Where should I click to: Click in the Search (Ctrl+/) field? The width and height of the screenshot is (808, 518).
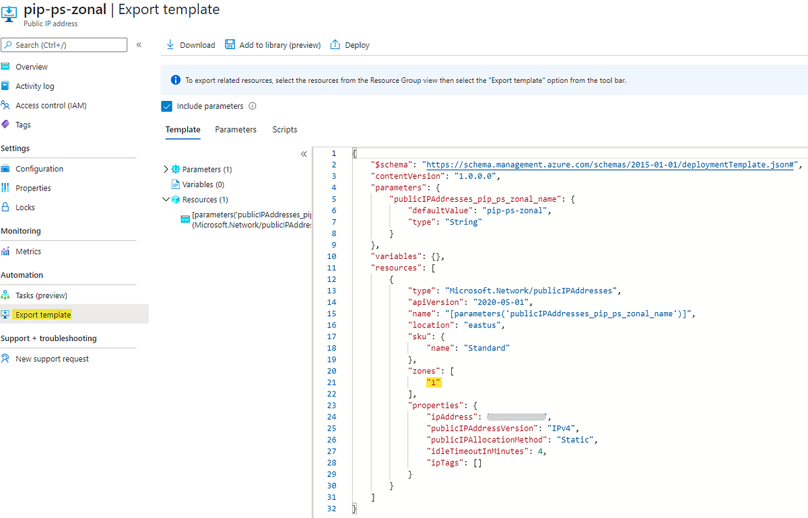(64, 45)
